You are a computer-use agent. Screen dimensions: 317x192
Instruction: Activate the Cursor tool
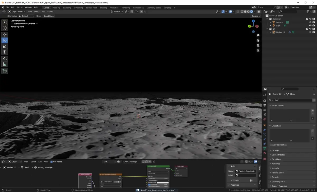tap(5, 28)
